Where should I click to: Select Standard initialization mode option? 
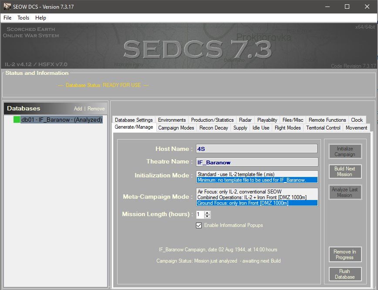[x=257, y=174]
